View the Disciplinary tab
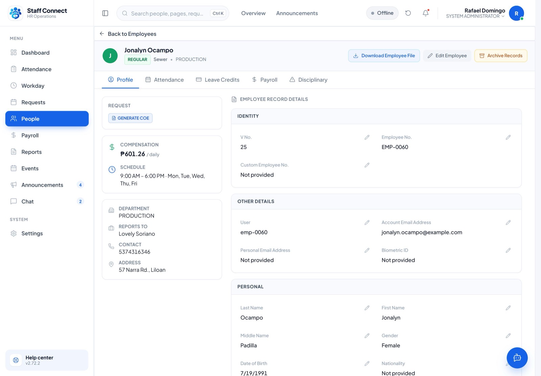This screenshot has height=376, width=541. coord(308,80)
